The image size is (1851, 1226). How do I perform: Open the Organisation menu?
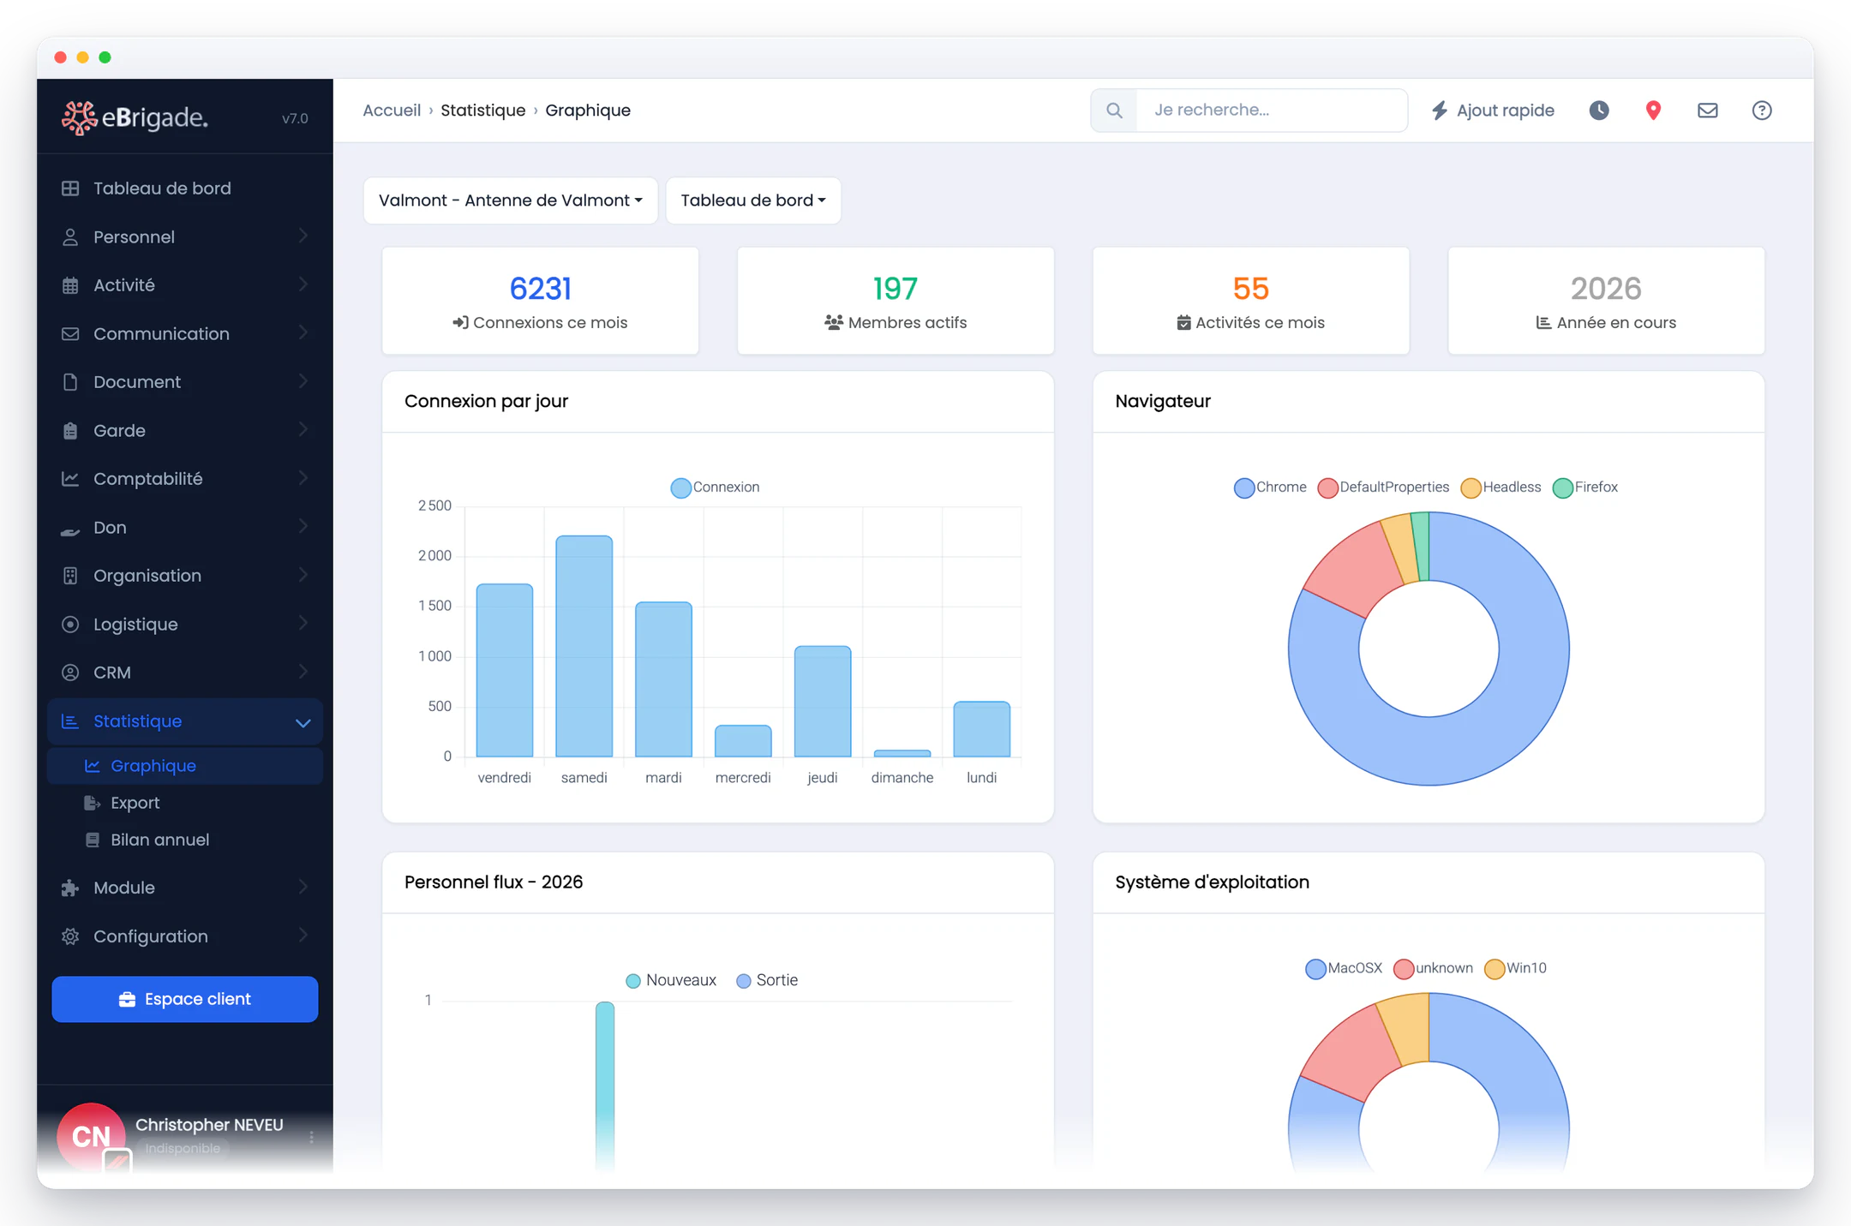185,576
